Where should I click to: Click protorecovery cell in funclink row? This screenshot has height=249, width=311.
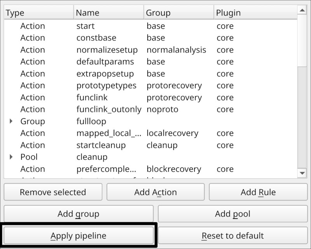click(174, 98)
